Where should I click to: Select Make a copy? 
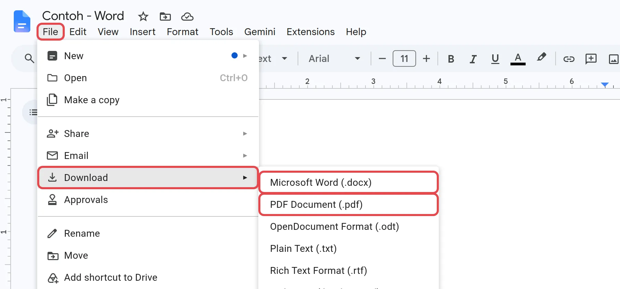[x=148, y=100]
